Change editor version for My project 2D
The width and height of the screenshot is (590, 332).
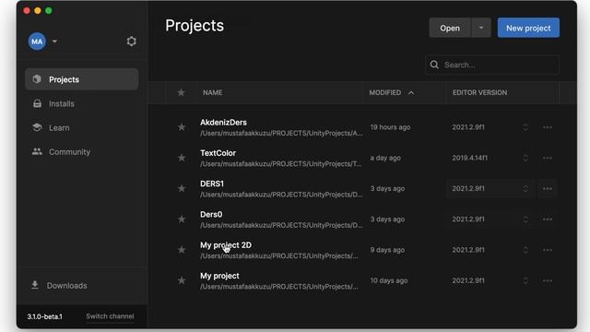[x=490, y=250]
